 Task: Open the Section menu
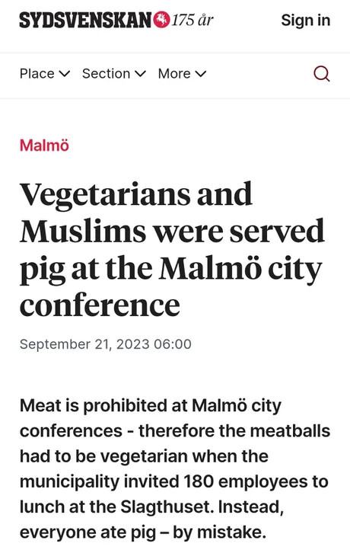click(114, 74)
